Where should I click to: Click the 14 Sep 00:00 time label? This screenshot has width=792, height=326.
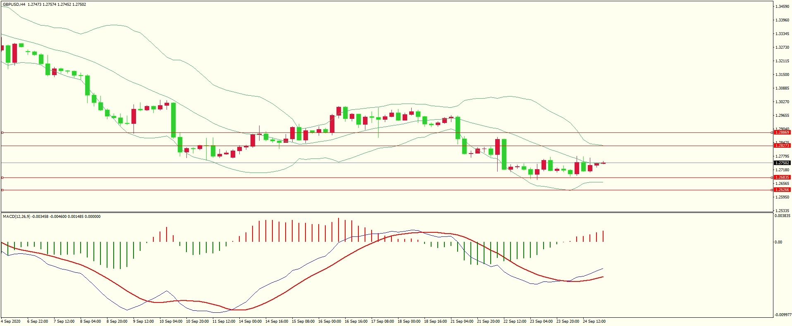(x=250, y=321)
